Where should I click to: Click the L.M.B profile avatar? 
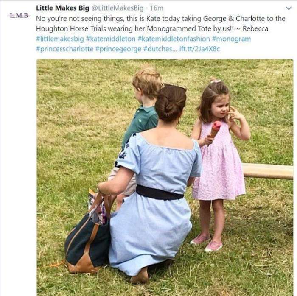click(19, 16)
